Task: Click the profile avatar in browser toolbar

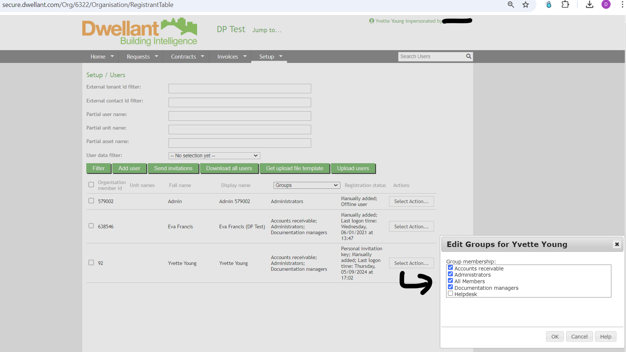Action: point(606,5)
